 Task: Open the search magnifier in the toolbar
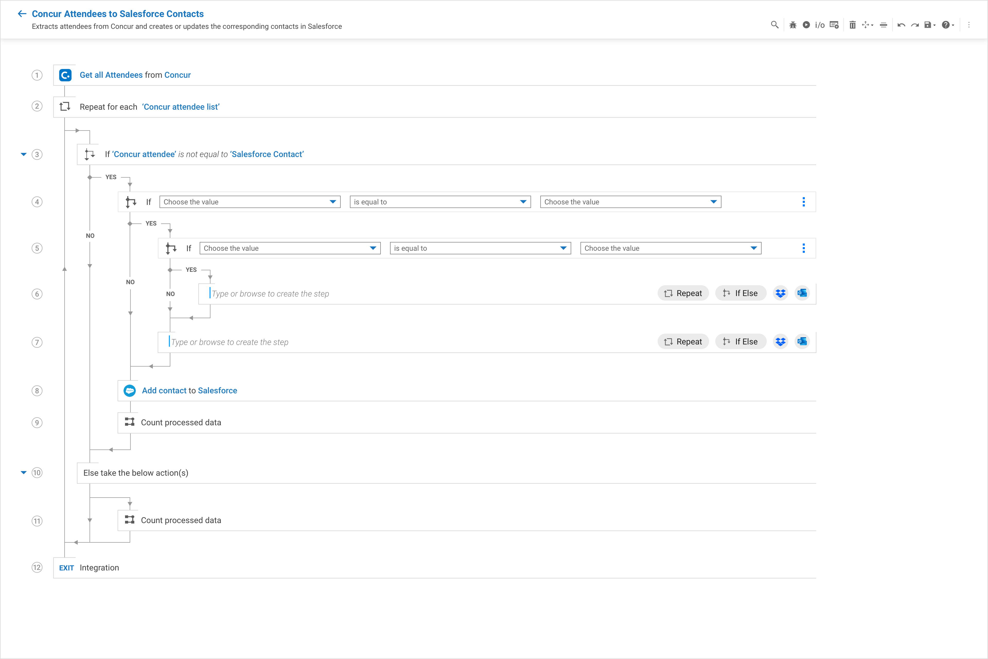pyautogui.click(x=775, y=25)
